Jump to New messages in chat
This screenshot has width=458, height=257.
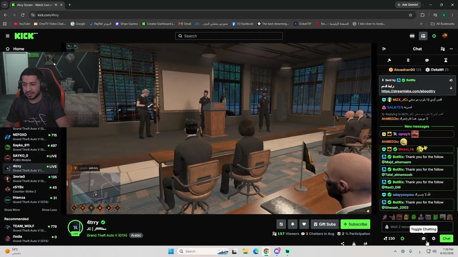(x=417, y=126)
